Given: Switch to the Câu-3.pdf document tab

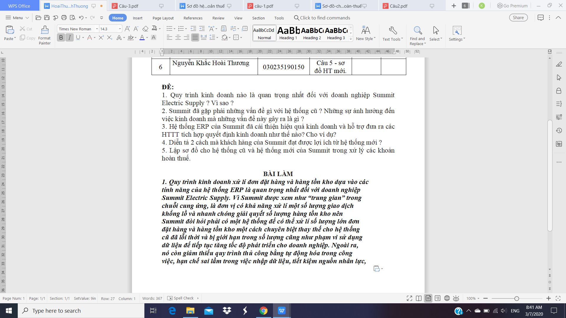Looking at the screenshot, I should 129,6.
